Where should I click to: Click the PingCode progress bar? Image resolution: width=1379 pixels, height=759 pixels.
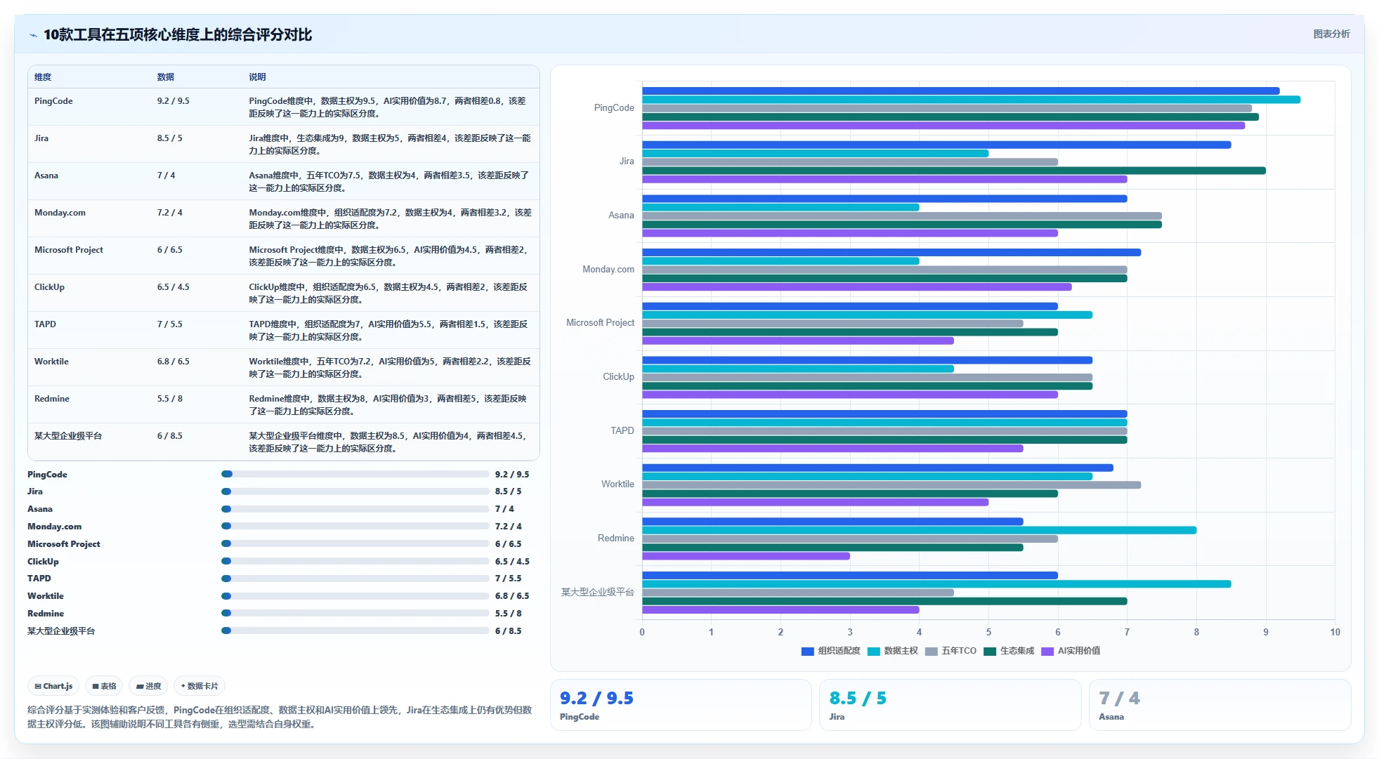(355, 475)
